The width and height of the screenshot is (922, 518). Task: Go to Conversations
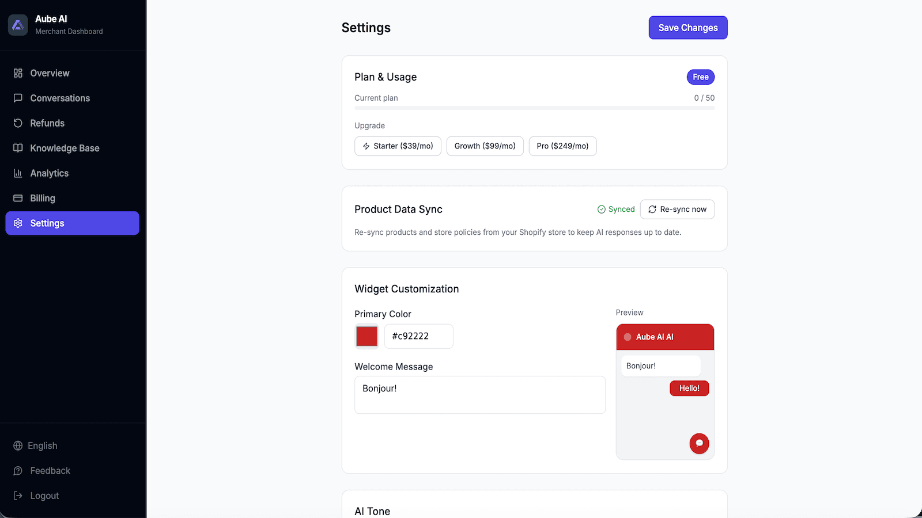[x=73, y=98]
